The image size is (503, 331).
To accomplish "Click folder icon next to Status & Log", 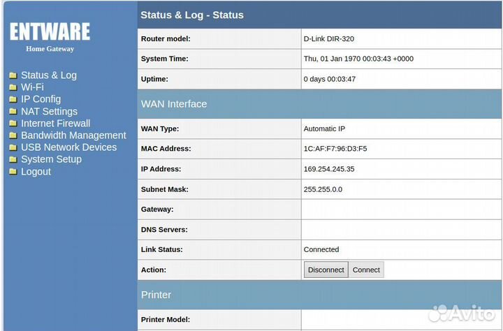I will [13, 75].
